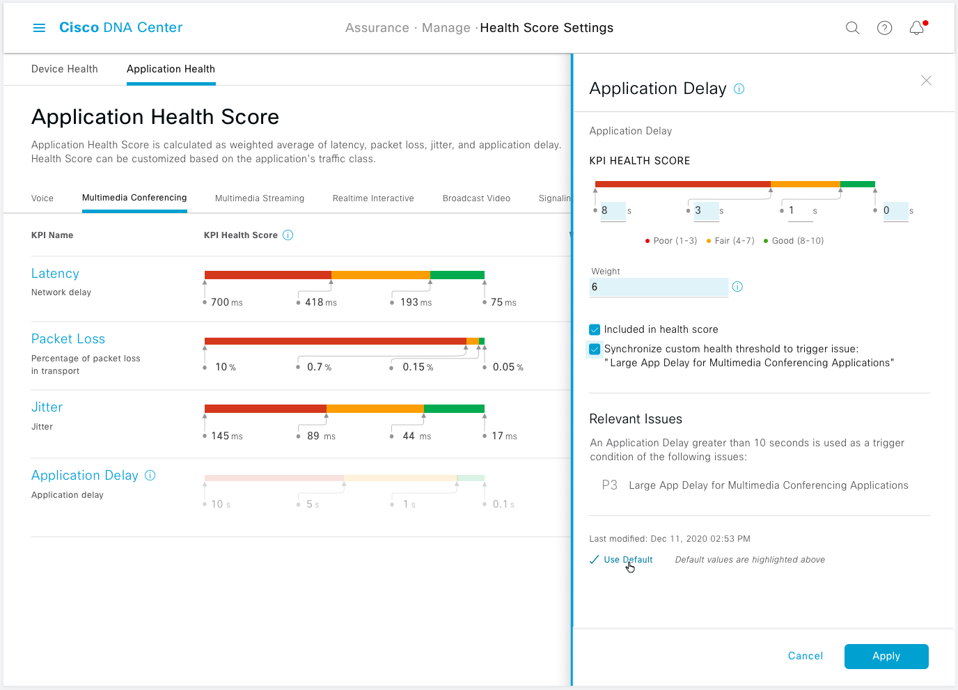The width and height of the screenshot is (958, 690).
Task: Click Health Score Settings breadcrumb title
Action: click(x=547, y=28)
